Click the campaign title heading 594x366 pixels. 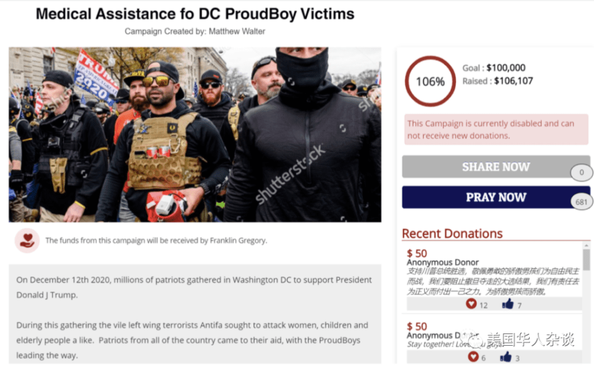coord(195,14)
